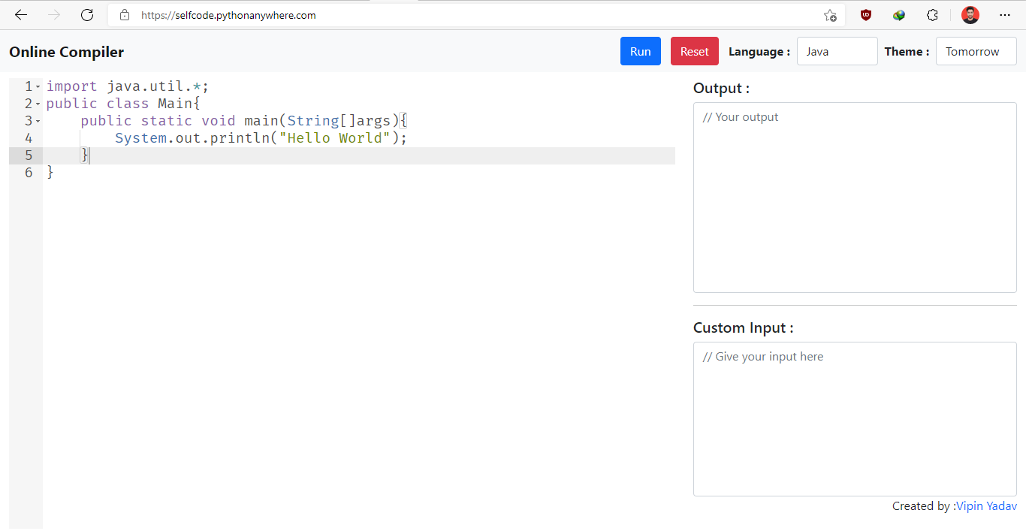1026x531 pixels.
Task: Collapse the class fold arrow on line 2
Action: [x=38, y=103]
